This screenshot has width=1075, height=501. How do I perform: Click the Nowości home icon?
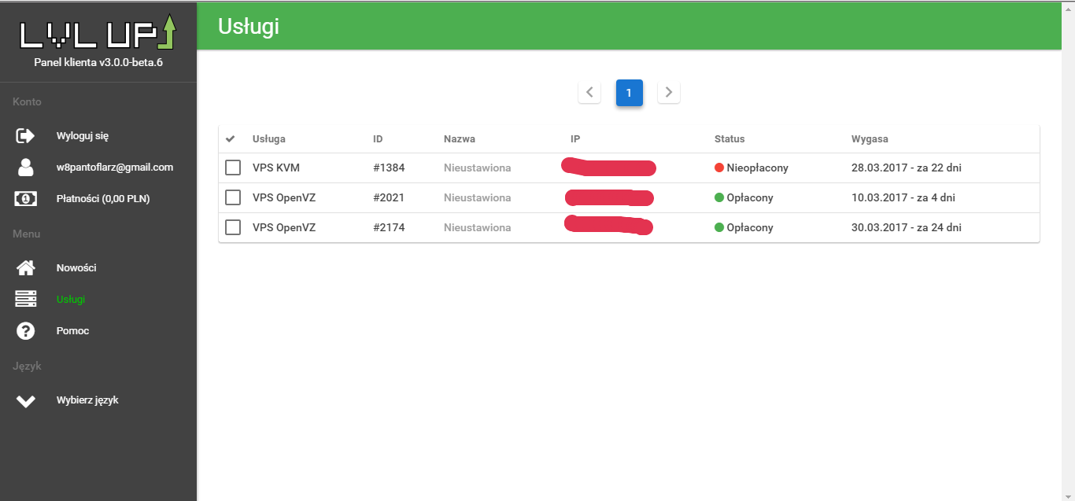(26, 268)
